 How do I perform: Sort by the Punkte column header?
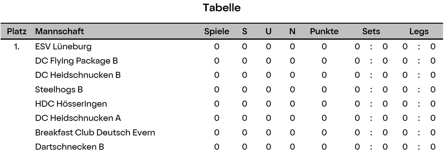[x=324, y=32]
